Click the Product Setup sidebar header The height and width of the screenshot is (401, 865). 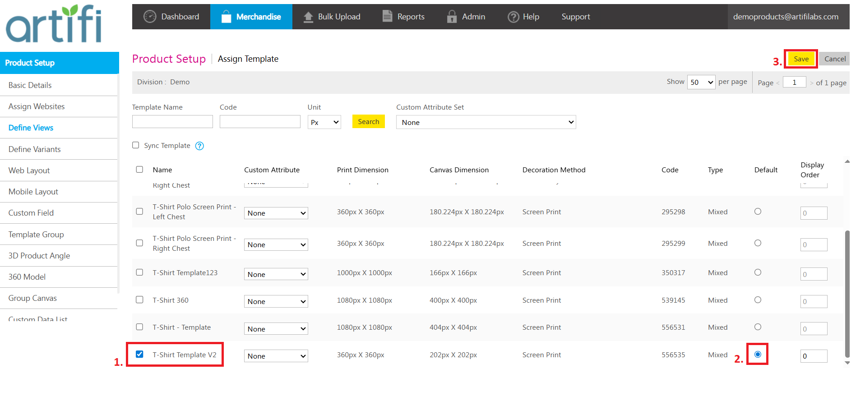60,63
